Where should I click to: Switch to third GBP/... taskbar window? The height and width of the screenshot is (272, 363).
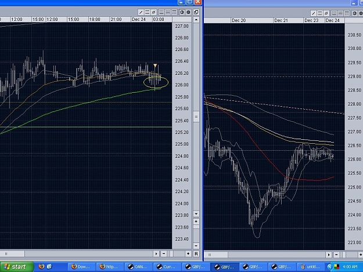(253, 267)
